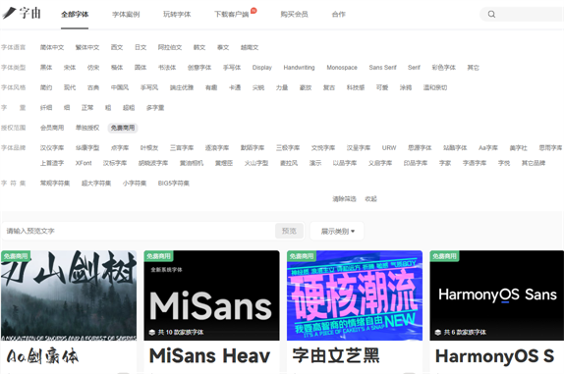Image resolution: width=564 pixels, height=374 pixels.
Task: Filter brand by 其它品牌
Action: 534,163
